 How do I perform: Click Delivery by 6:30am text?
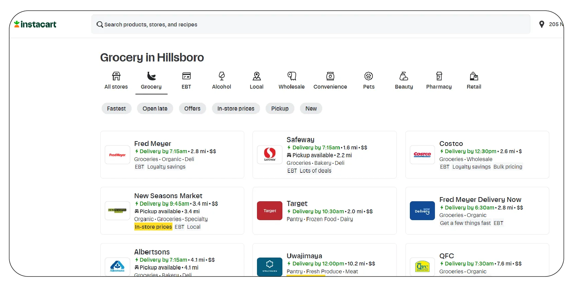tap(469, 207)
